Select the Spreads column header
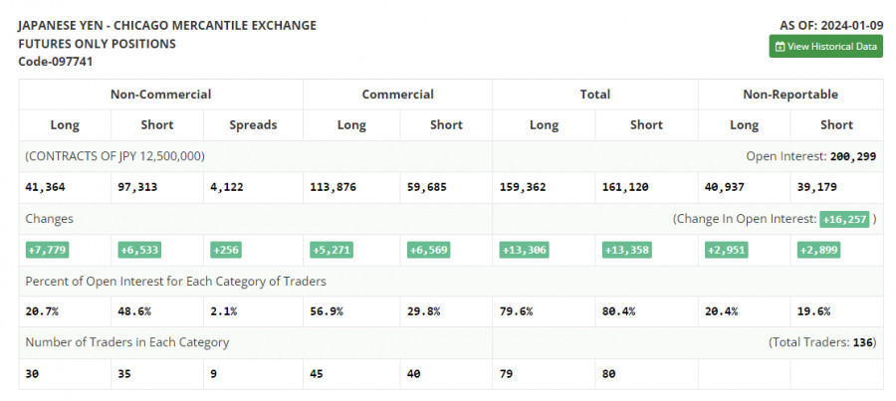Viewport: 896px width, 401px height. [x=253, y=125]
